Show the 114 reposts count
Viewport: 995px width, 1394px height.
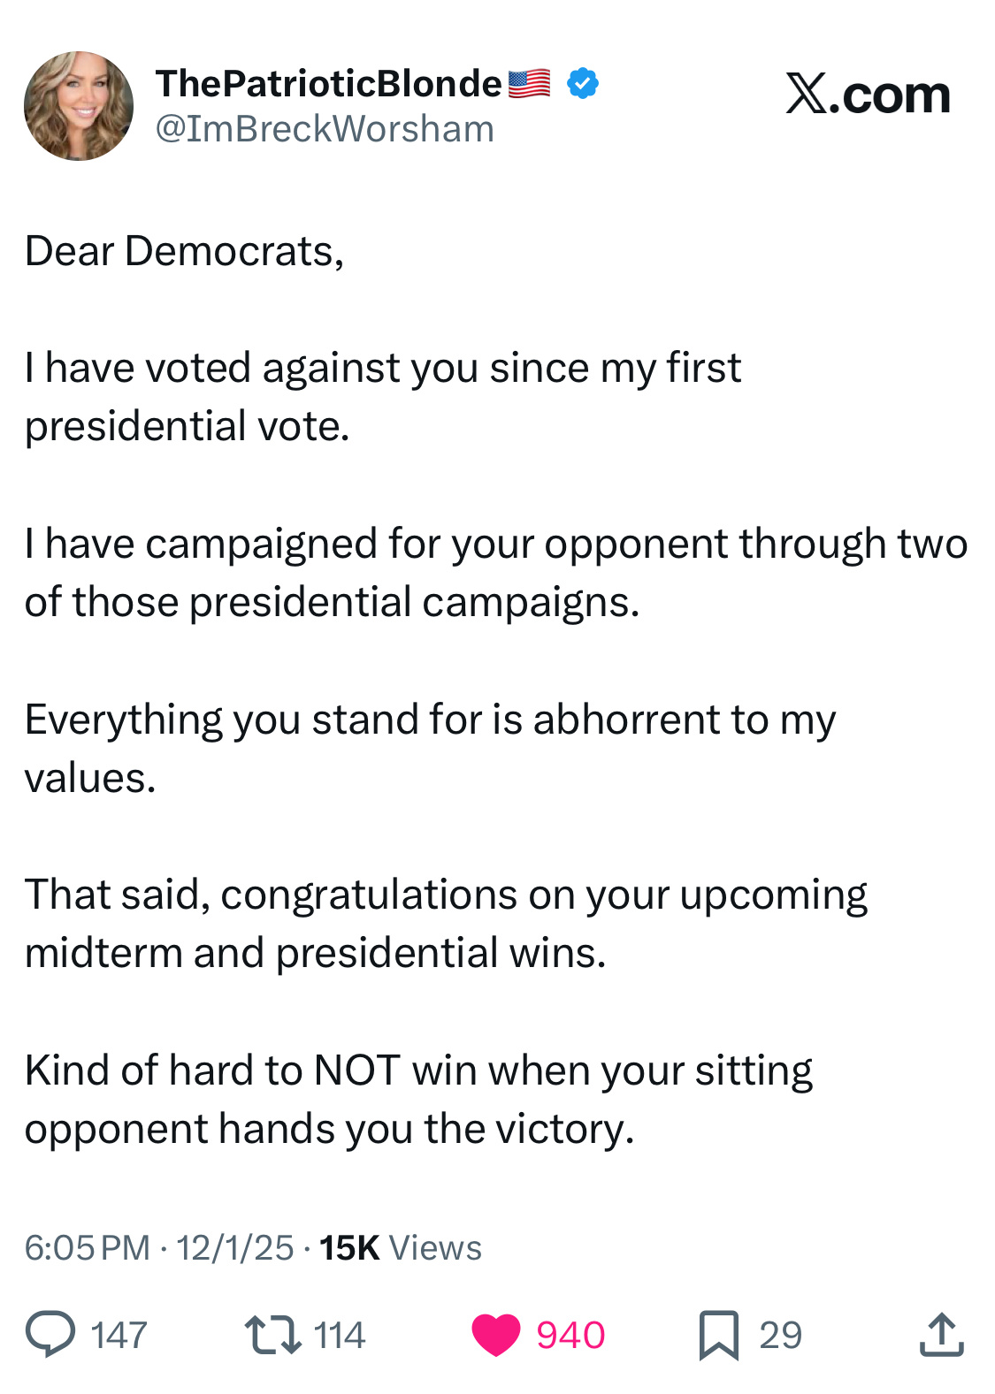tap(340, 1335)
